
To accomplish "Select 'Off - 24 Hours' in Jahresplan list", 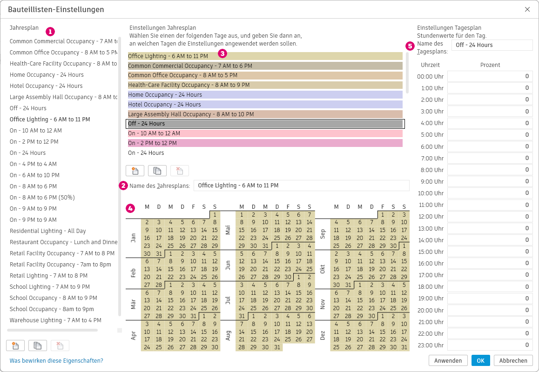I will pyautogui.click(x=28, y=108).
